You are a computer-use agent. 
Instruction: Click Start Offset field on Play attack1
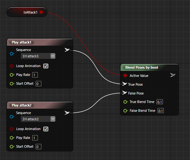pyautogui.click(x=39, y=84)
